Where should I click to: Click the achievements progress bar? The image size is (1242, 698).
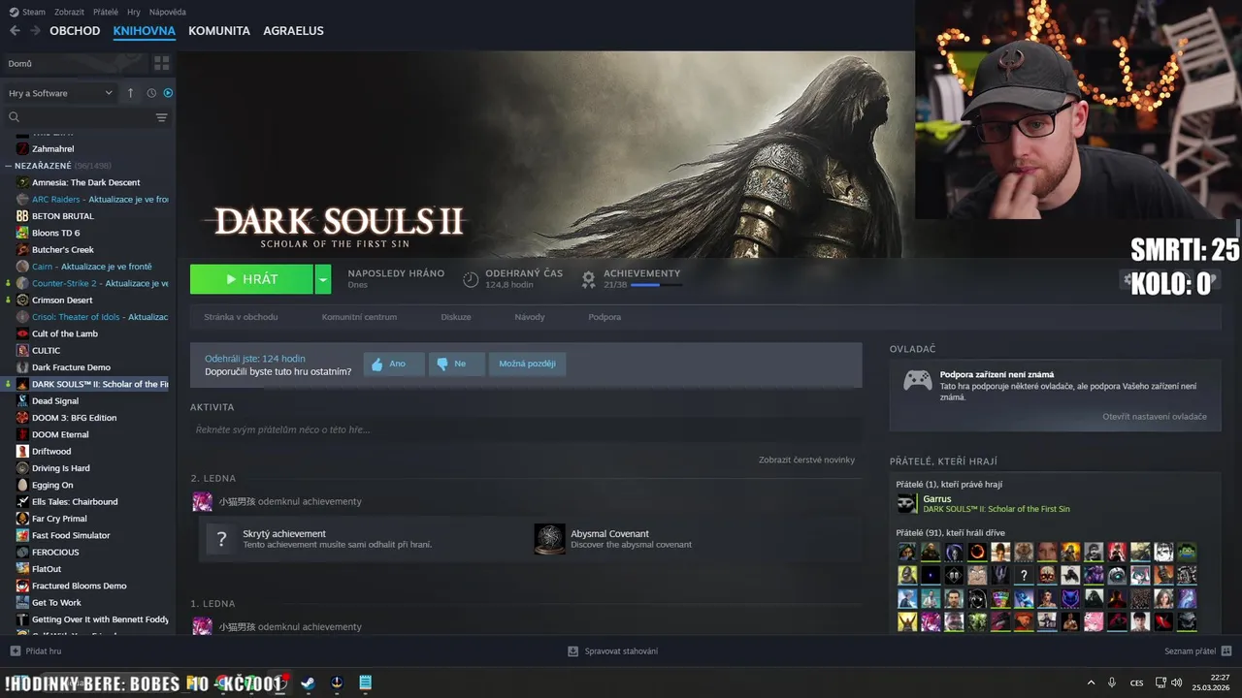coord(656,285)
